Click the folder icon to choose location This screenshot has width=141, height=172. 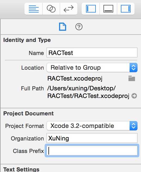pyautogui.click(x=132, y=78)
